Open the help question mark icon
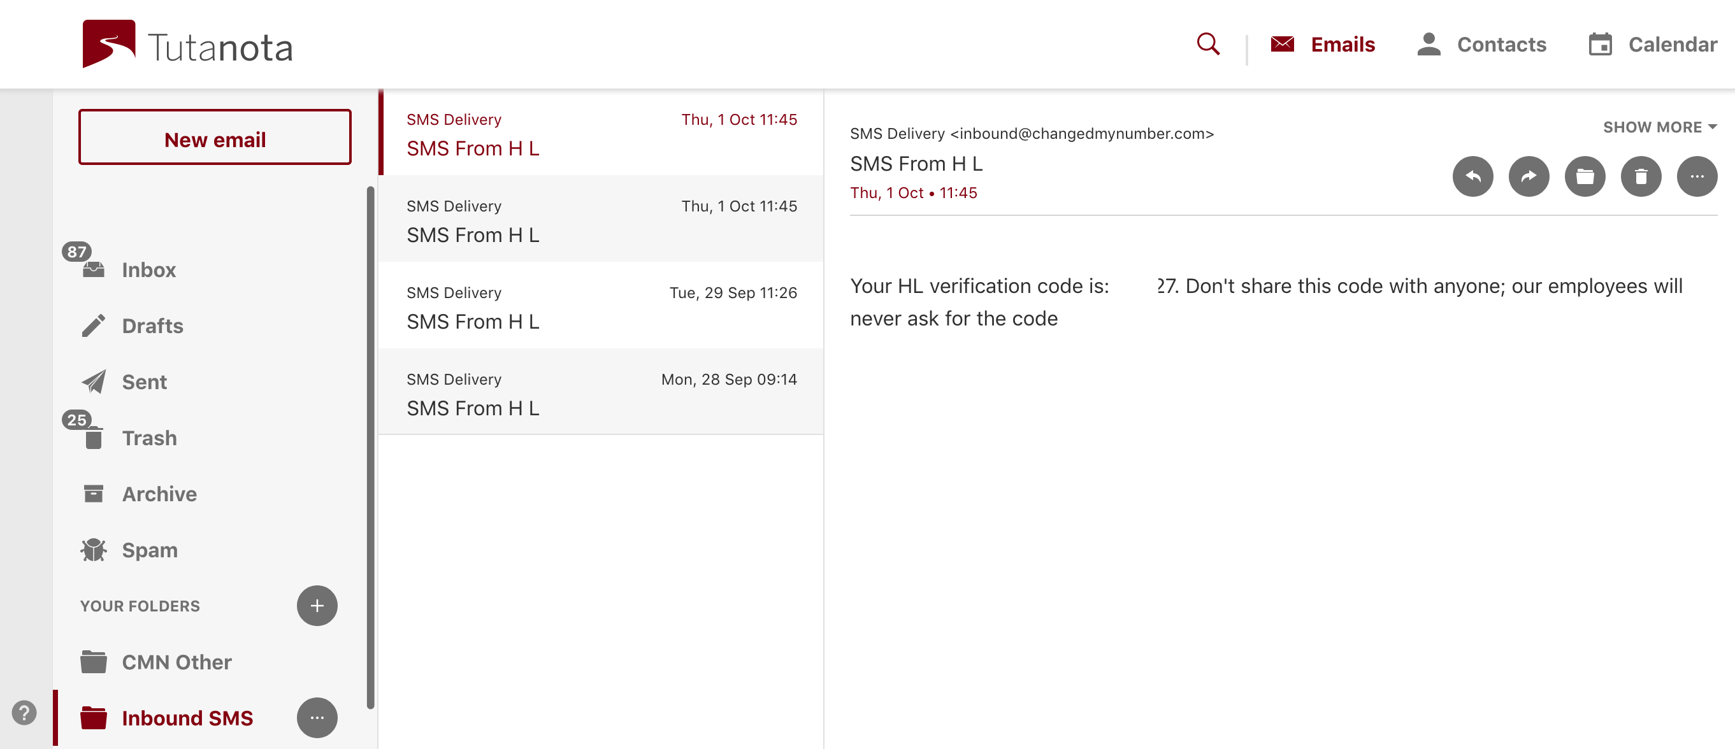Image resolution: width=1735 pixels, height=749 pixels. tap(24, 712)
